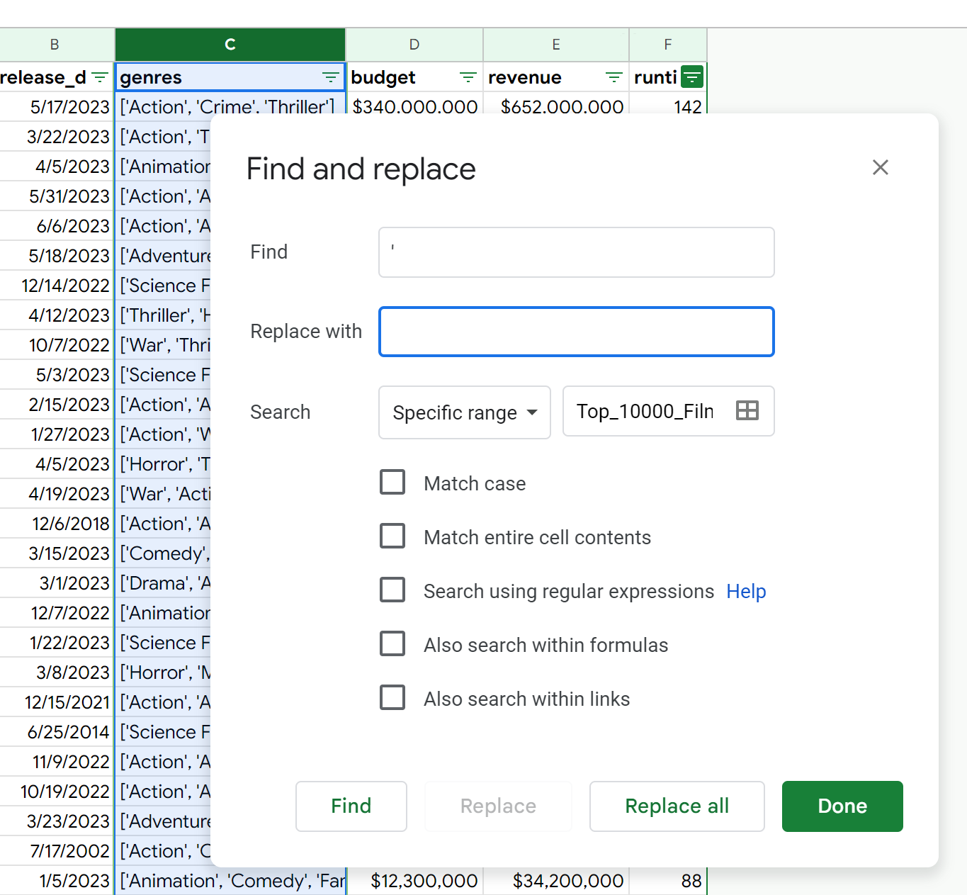This screenshot has height=895, width=967.
Task: Click the Find text input field
Action: click(576, 252)
